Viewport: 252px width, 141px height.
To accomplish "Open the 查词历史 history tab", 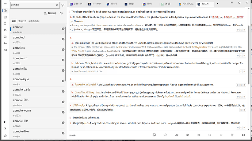I will pos(22,21).
